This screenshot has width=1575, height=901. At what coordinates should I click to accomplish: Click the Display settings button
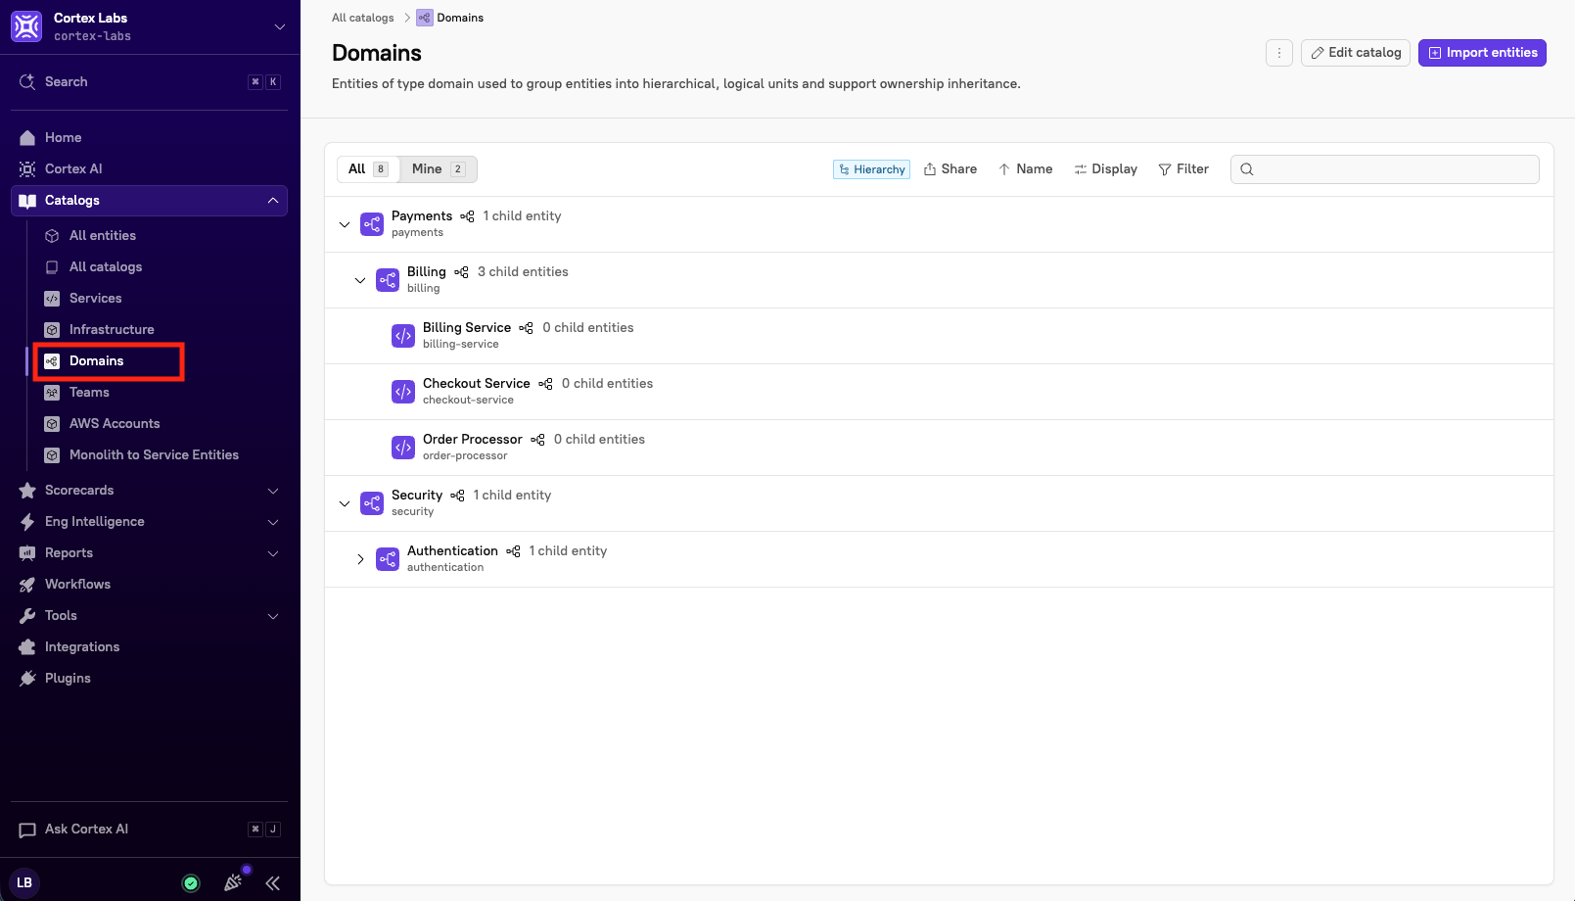point(1106,169)
